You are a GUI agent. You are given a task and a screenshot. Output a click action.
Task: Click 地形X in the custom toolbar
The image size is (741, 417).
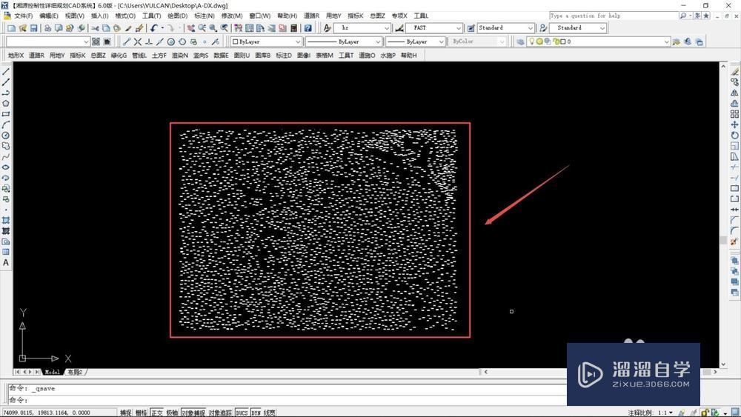click(16, 56)
